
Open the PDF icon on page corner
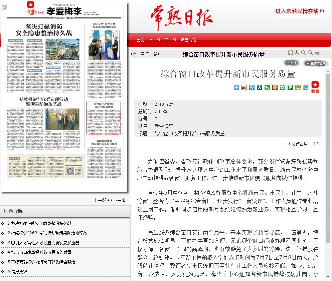click(4, 8)
